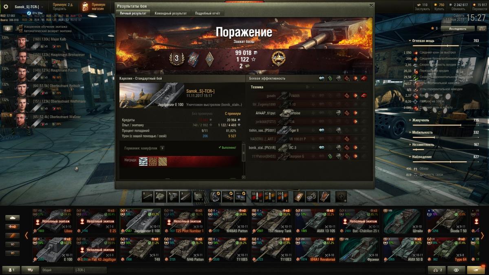Open the contacts button showing 1
This screenshot has height=275, width=489.
[x=11, y=270]
